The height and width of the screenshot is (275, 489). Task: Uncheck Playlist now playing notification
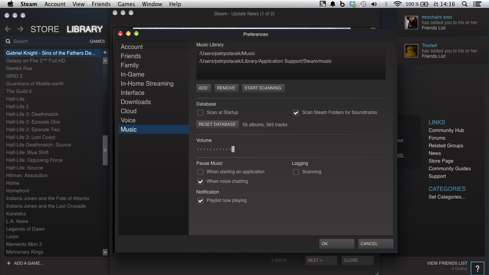pyautogui.click(x=200, y=200)
